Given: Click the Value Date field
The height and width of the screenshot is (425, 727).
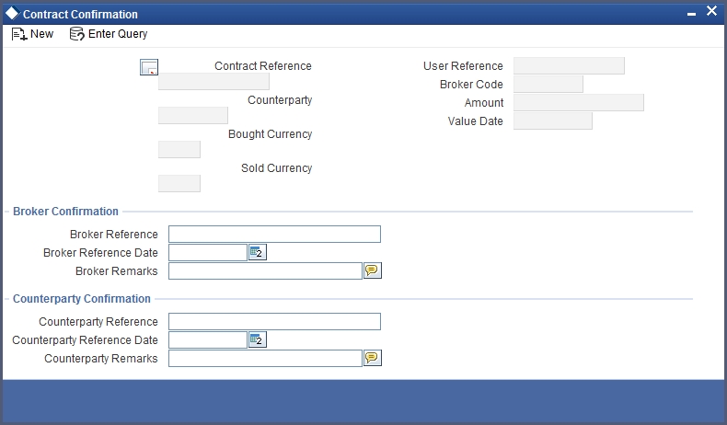Looking at the screenshot, I should pos(553,121).
